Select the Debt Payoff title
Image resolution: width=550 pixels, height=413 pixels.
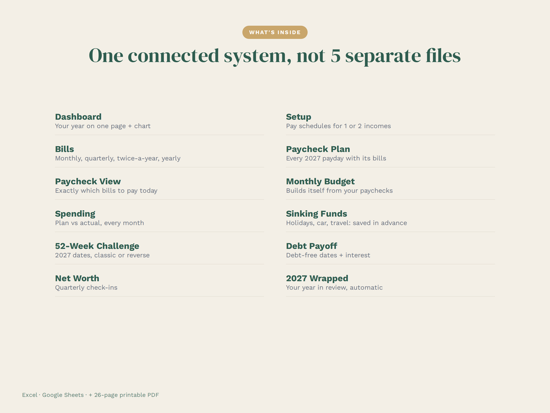[x=312, y=246]
